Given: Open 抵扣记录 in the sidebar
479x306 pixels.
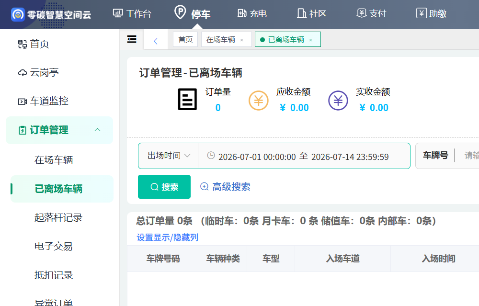Looking at the screenshot, I should tap(54, 275).
